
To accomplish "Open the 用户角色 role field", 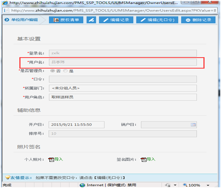I will tap(123, 97).
